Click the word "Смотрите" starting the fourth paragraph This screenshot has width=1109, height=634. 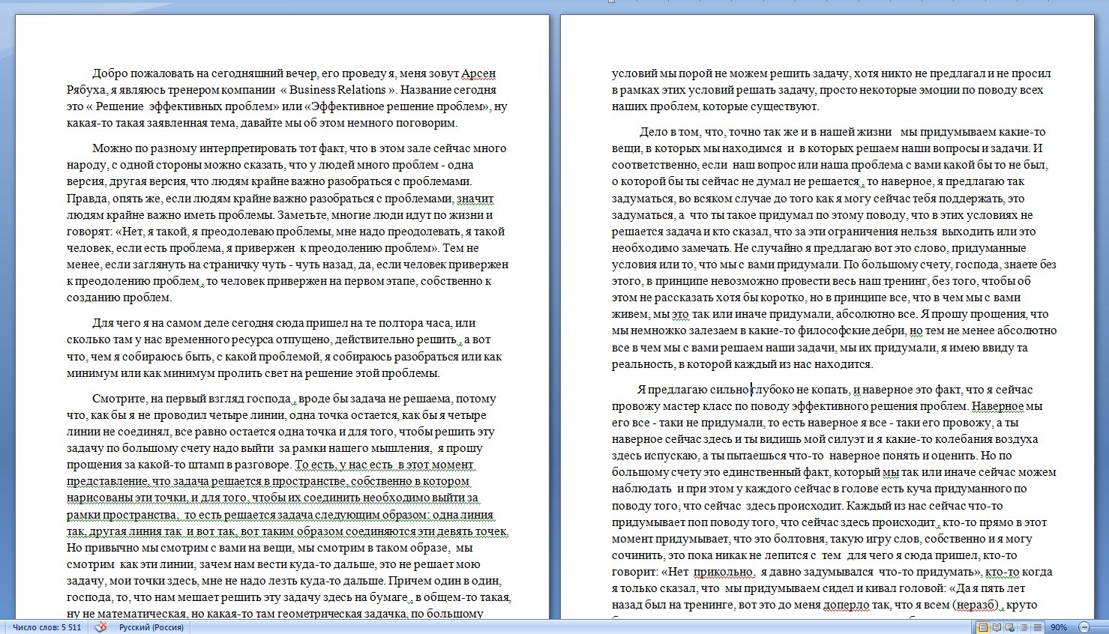120,399
